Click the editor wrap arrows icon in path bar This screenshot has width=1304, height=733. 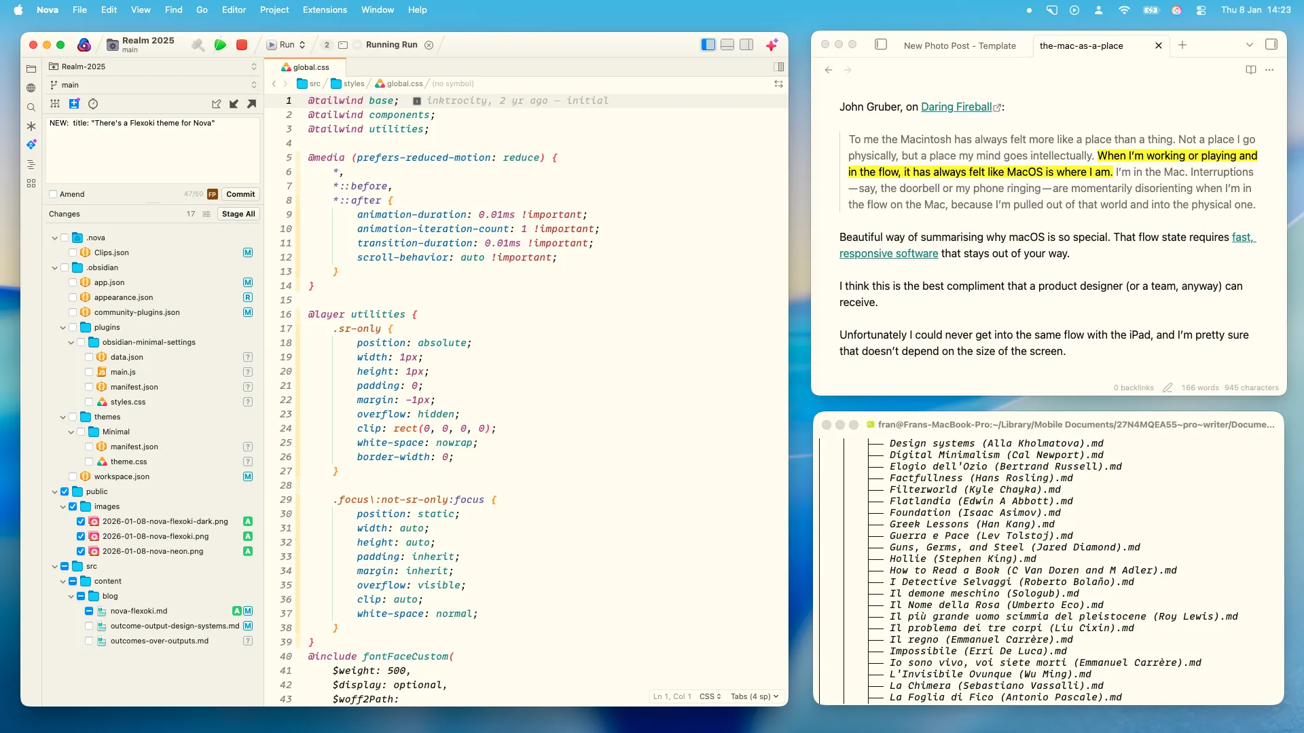point(778,83)
